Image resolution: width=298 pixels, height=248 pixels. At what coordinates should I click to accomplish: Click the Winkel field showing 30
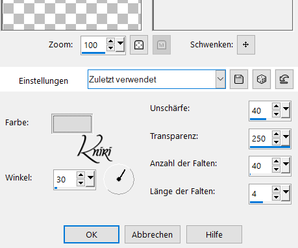pos(65,180)
